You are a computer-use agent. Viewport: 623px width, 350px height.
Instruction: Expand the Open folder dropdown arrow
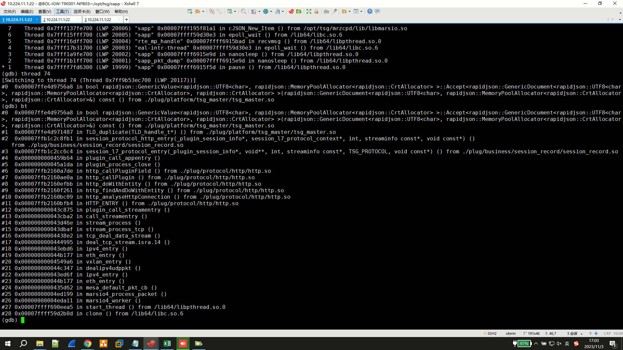tap(203, 11)
